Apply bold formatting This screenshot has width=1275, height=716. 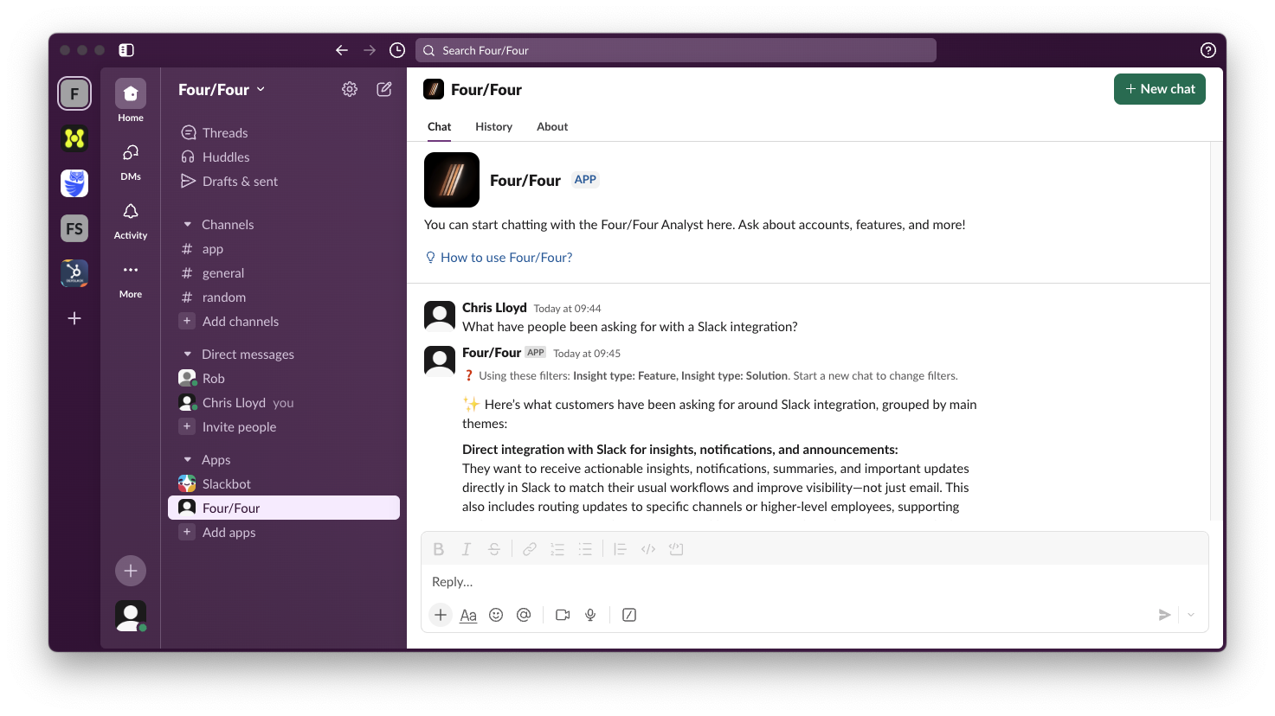(439, 549)
